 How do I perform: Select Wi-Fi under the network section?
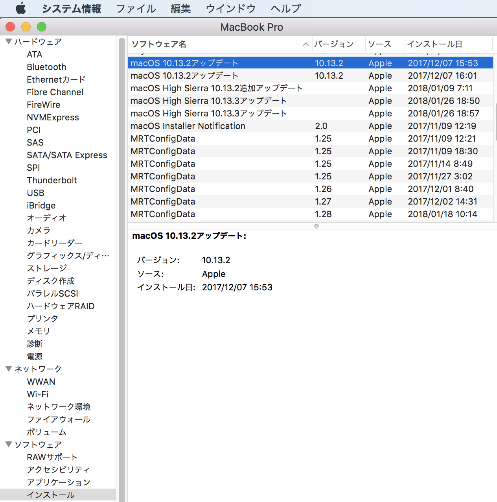click(38, 394)
